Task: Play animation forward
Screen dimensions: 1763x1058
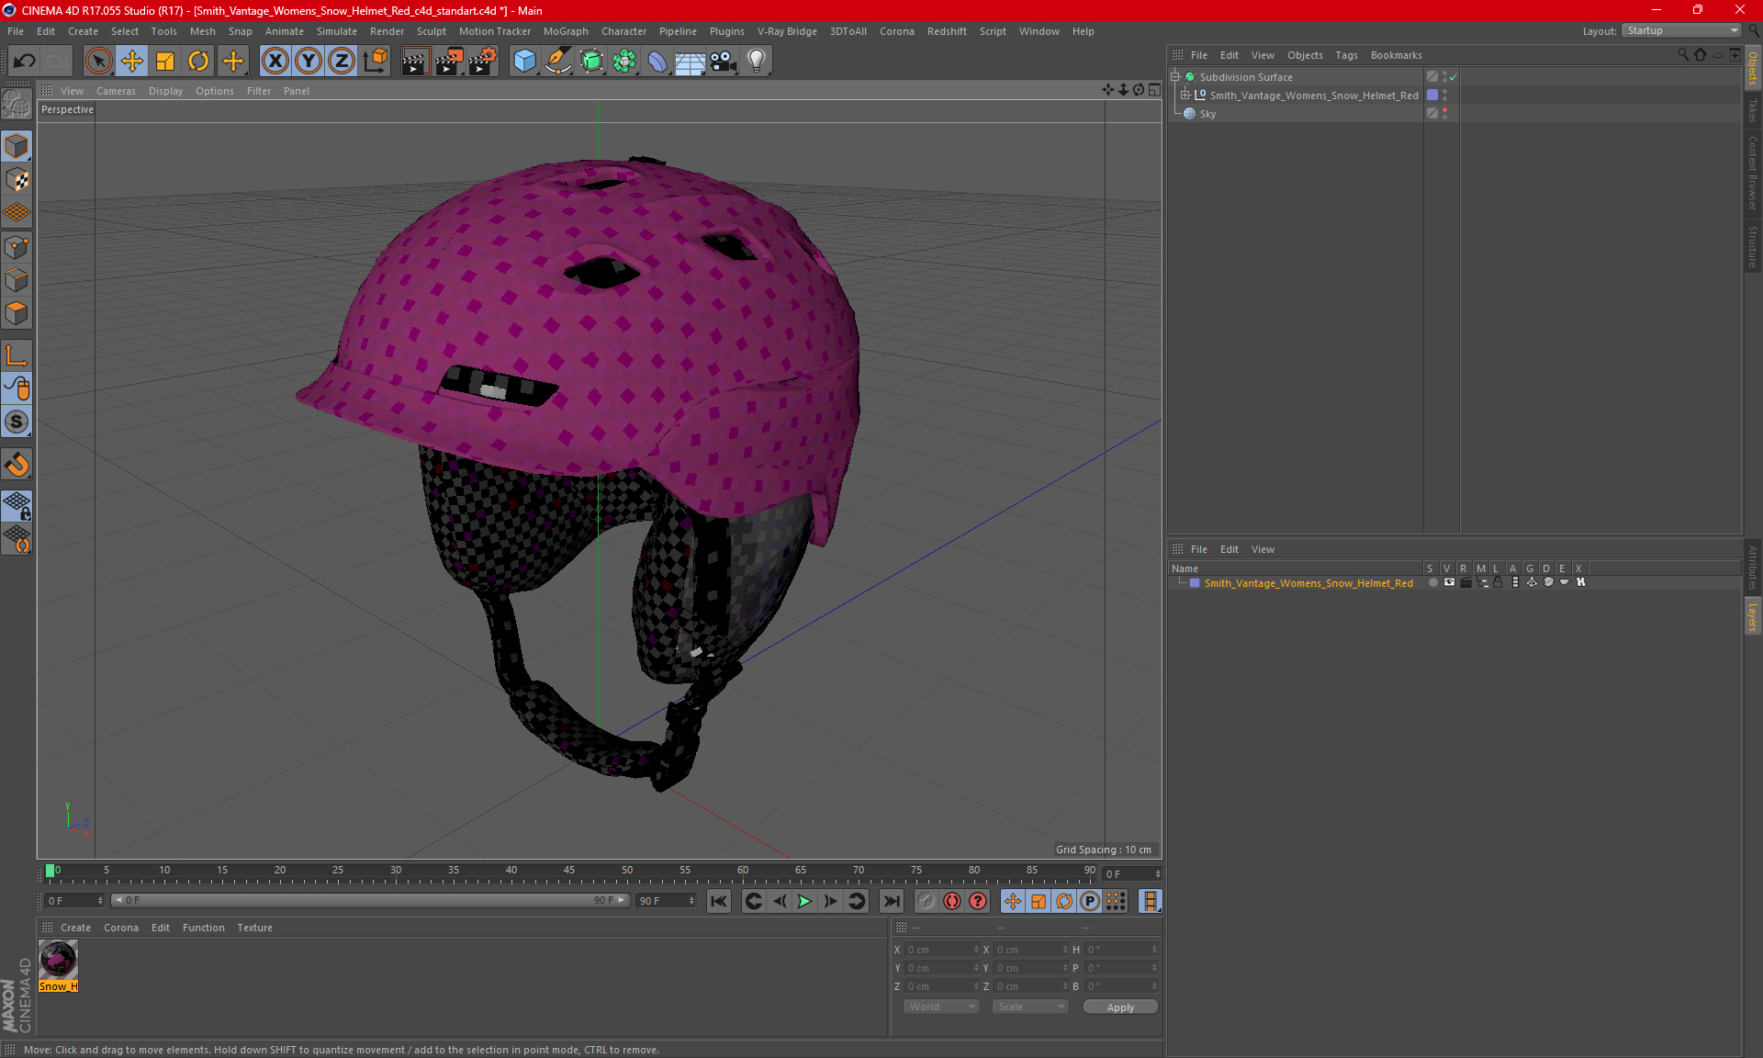Action: tap(804, 901)
